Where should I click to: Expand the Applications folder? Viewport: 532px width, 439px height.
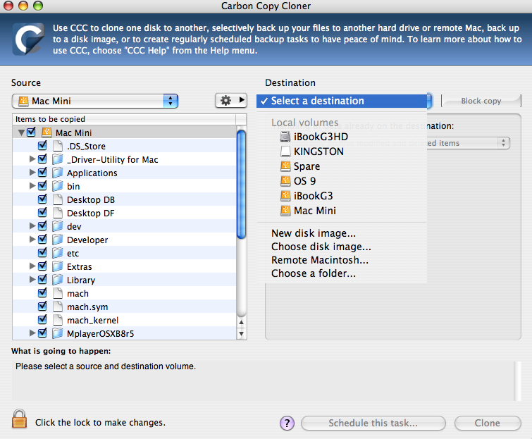(32, 173)
